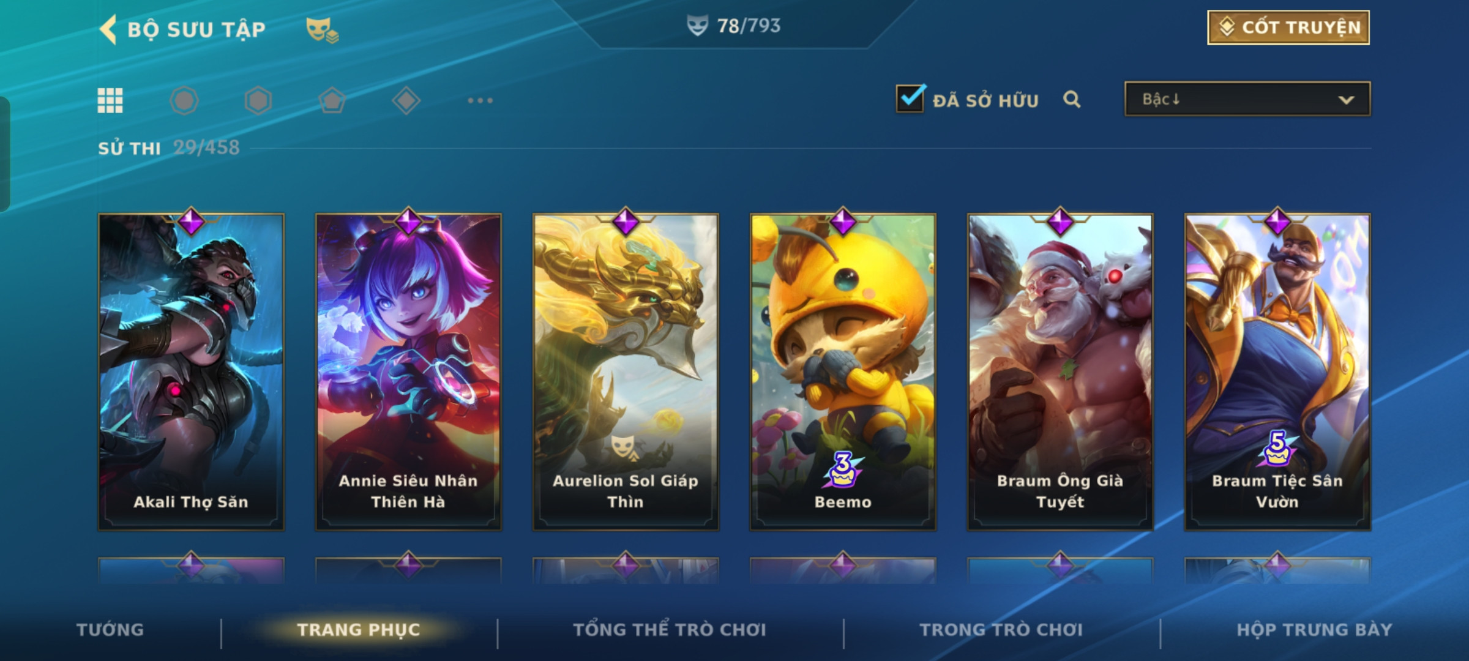Select the Braum Tiệc Sân Vườn skin
Image resolution: width=1469 pixels, height=661 pixels.
click(x=1277, y=372)
